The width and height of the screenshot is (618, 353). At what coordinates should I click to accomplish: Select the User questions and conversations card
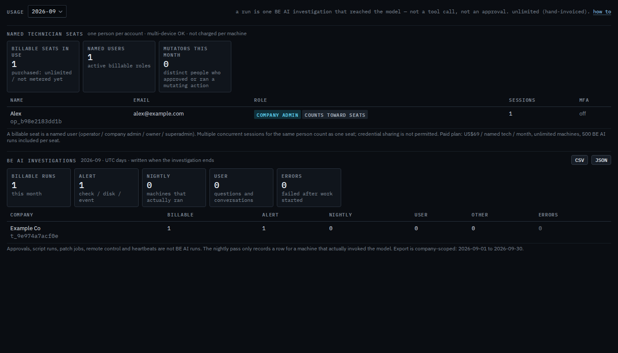(242, 188)
